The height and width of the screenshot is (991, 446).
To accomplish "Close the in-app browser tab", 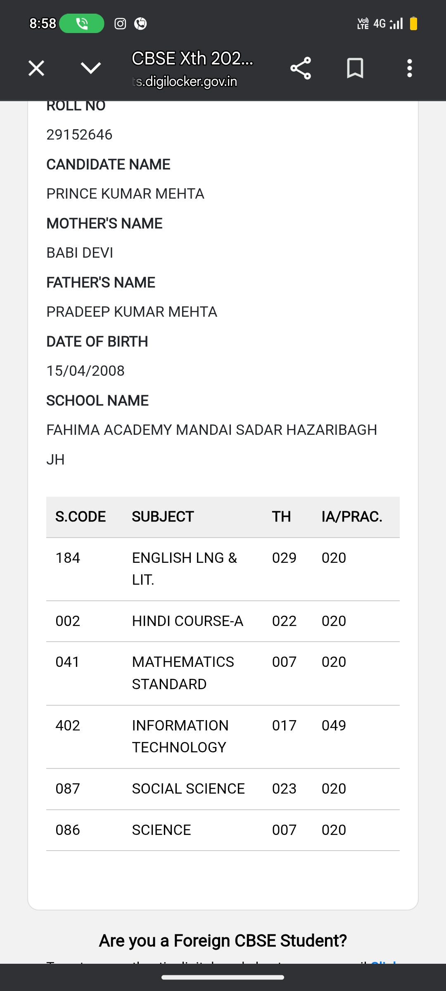I will click(x=36, y=68).
